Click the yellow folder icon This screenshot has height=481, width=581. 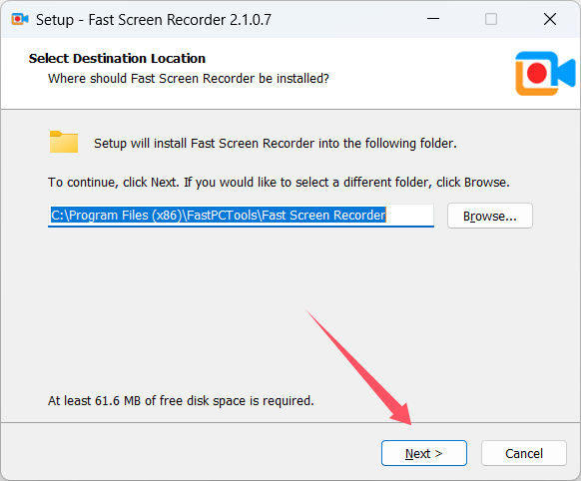pyautogui.click(x=64, y=142)
